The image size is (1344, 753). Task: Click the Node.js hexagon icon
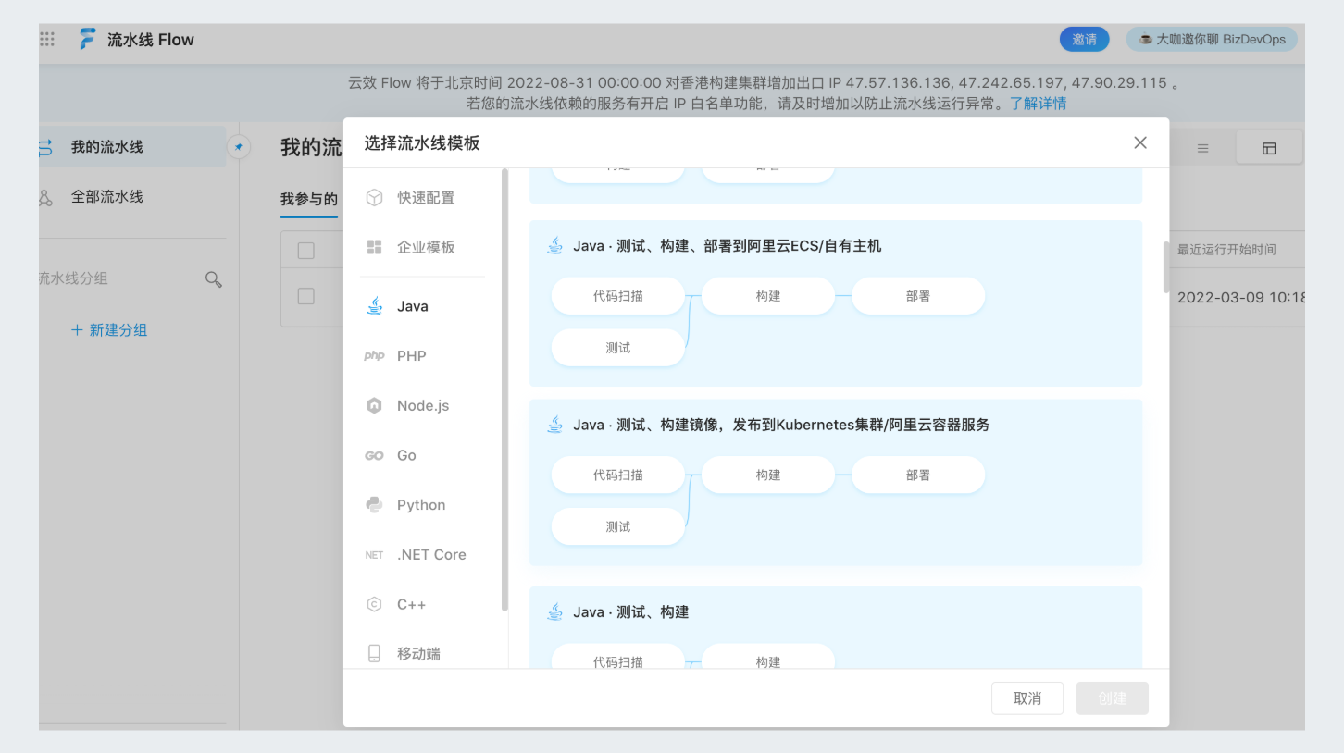coord(374,405)
